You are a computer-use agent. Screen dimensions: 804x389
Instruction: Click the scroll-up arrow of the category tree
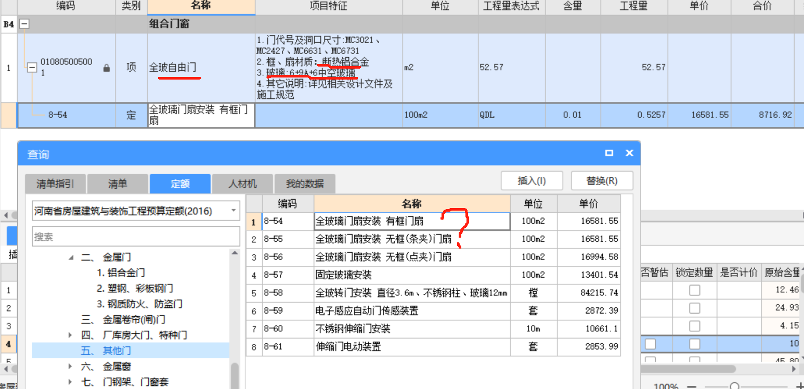(235, 253)
